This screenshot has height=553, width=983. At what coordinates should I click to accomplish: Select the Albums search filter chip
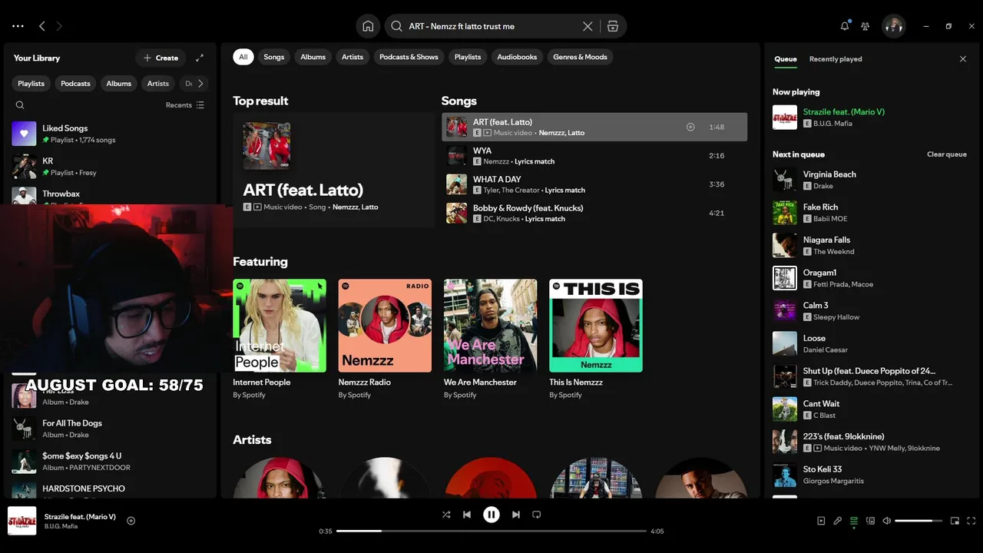[x=313, y=57]
